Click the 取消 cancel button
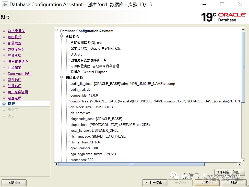Image resolution: width=249 pixels, height=187 pixels. (234, 183)
